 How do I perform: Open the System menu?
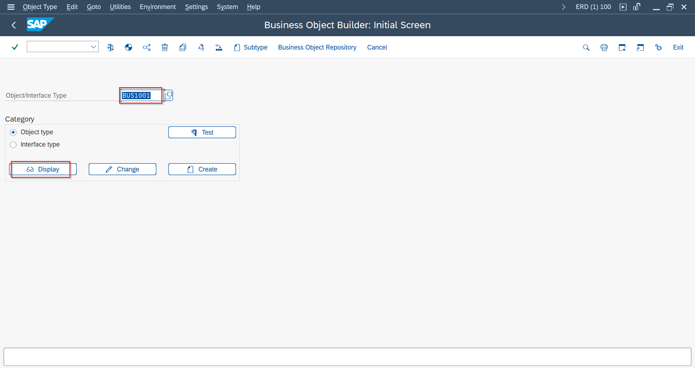coord(227,7)
